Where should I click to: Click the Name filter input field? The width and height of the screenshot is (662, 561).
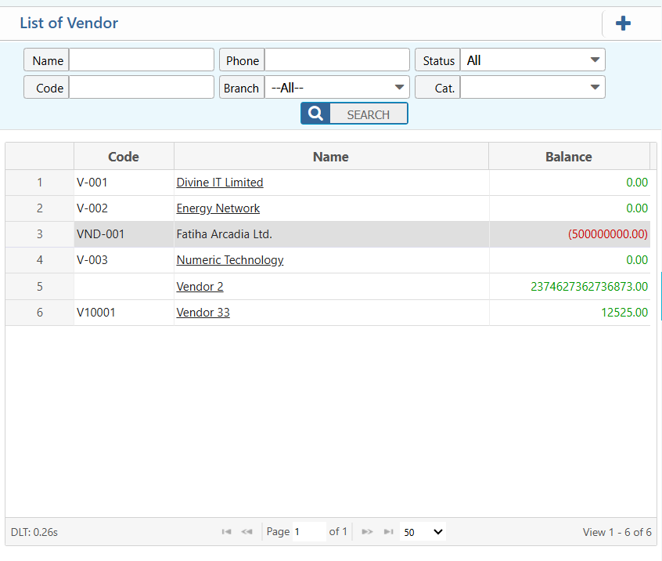point(141,60)
